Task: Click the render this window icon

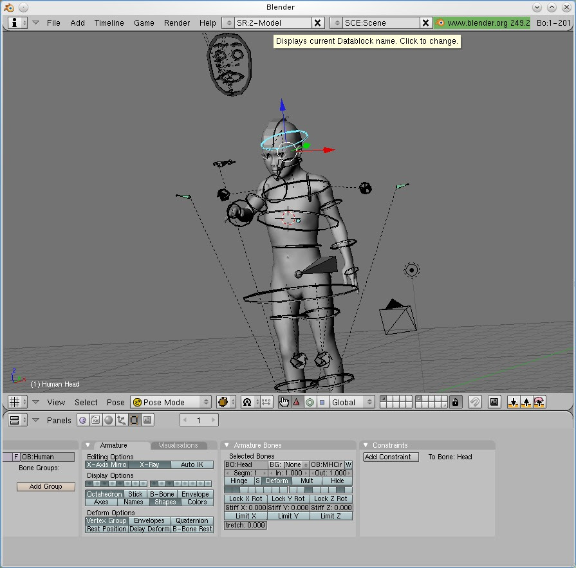Action: tap(494, 403)
